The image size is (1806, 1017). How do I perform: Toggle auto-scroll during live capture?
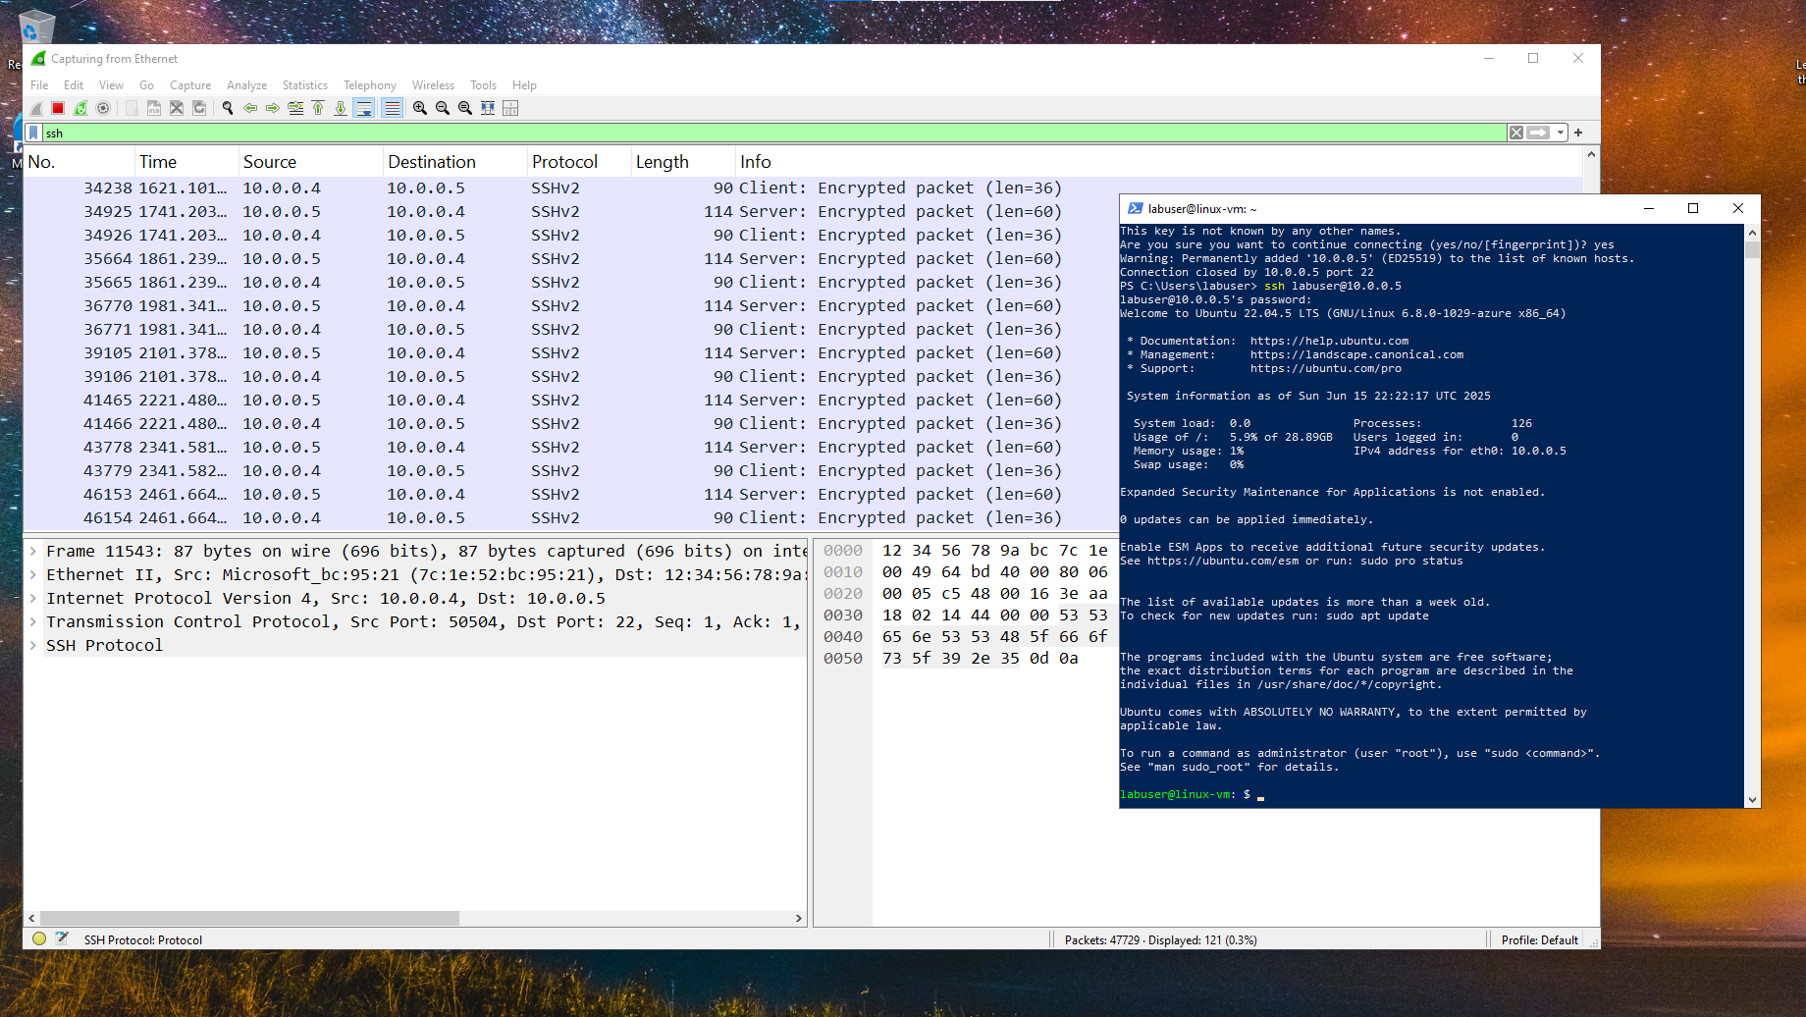[364, 108]
